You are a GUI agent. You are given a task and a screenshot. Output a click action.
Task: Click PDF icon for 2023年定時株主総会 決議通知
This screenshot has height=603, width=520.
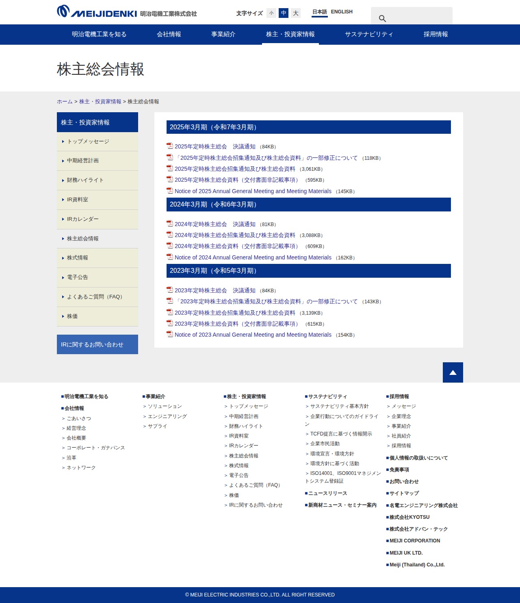(x=170, y=290)
